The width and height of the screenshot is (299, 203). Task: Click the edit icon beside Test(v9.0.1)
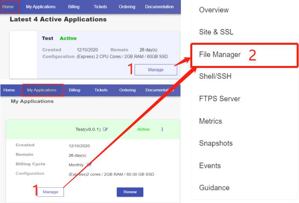[105, 129]
